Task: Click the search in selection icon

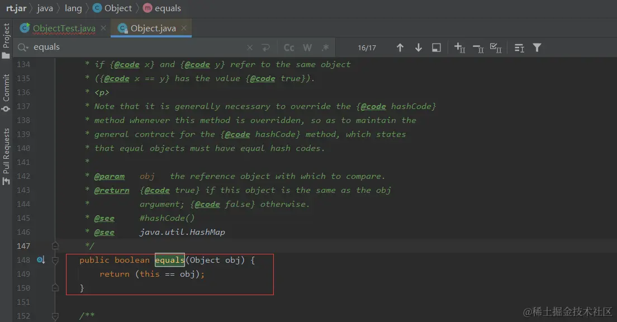Action: pos(436,48)
